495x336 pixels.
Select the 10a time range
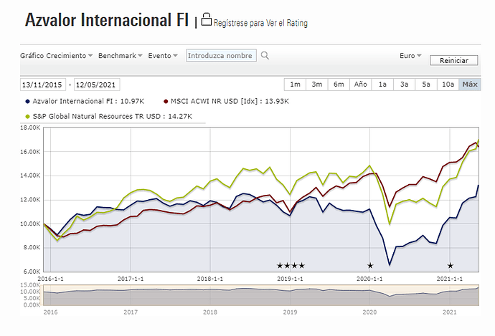point(448,85)
